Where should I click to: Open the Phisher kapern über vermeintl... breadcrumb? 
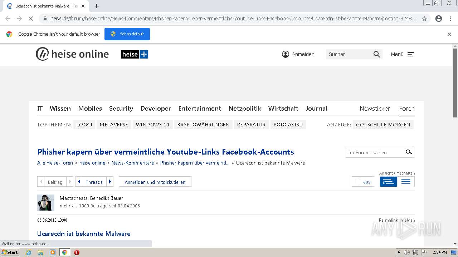pos(195,163)
